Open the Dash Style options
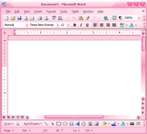147x134 pixels. [138, 124]
